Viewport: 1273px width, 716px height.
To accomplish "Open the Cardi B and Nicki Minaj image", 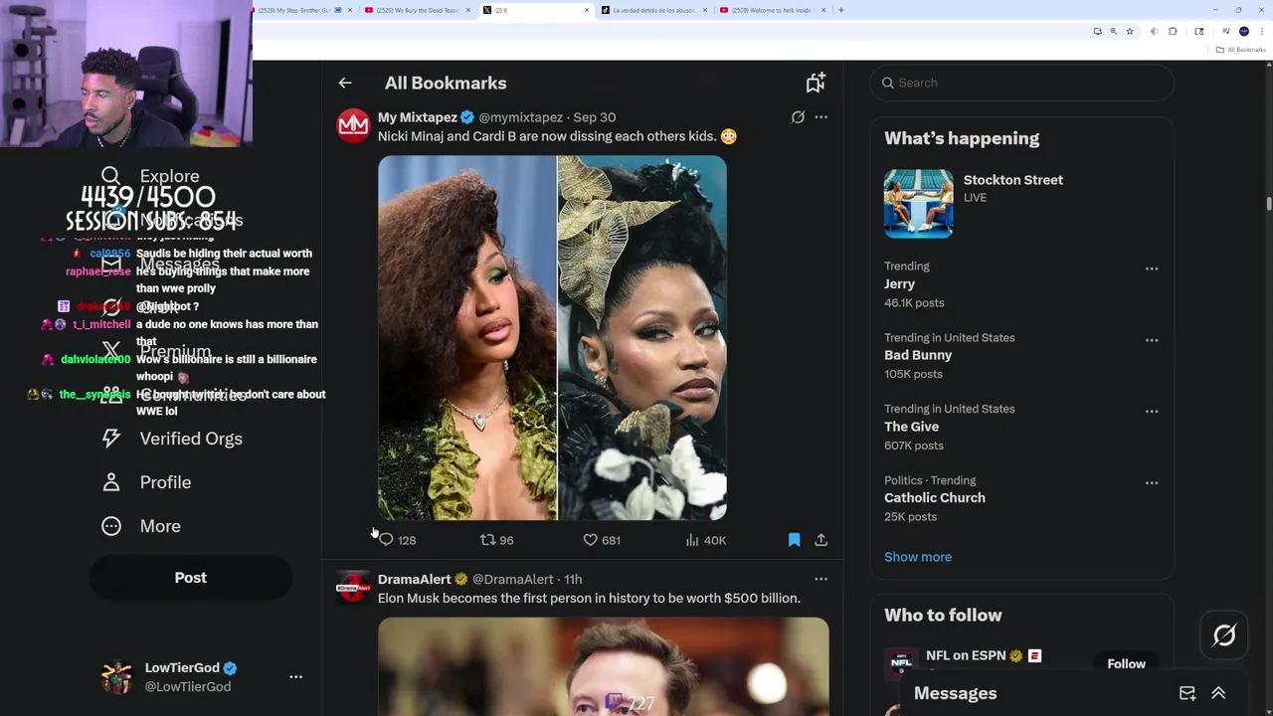I will click(x=552, y=337).
